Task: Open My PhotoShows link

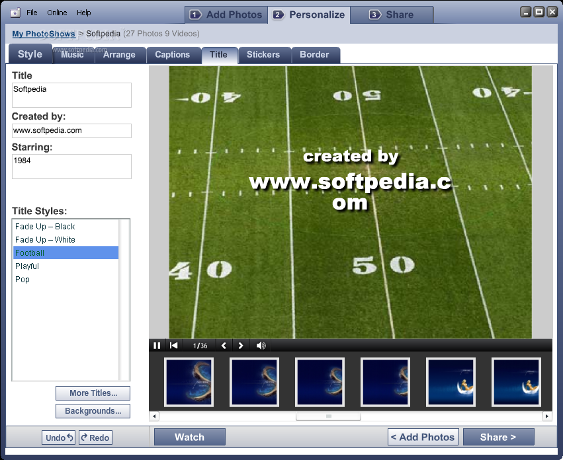Action: coord(44,34)
